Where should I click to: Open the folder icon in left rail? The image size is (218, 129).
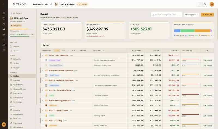(4, 18)
